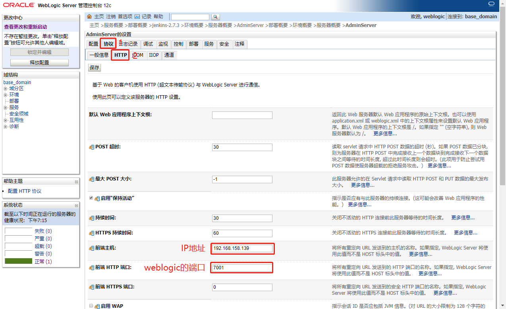Screen dimensions: 506x309
Task: Click the icon beside HTTPS 持续时间
Action: [91, 233]
